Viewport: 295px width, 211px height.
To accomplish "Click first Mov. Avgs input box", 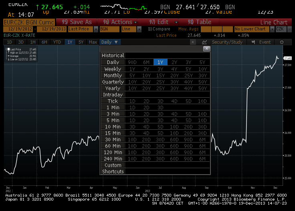I will click(206, 29).
